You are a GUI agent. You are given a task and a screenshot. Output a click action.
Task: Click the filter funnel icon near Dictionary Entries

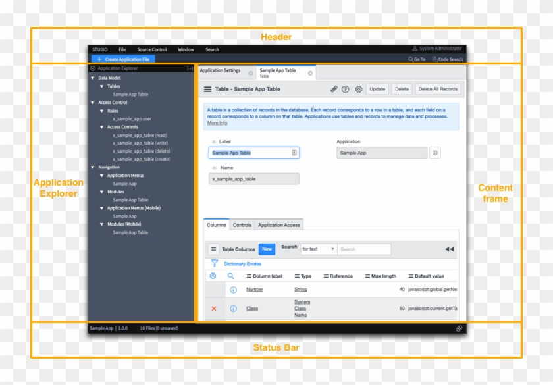click(x=215, y=263)
